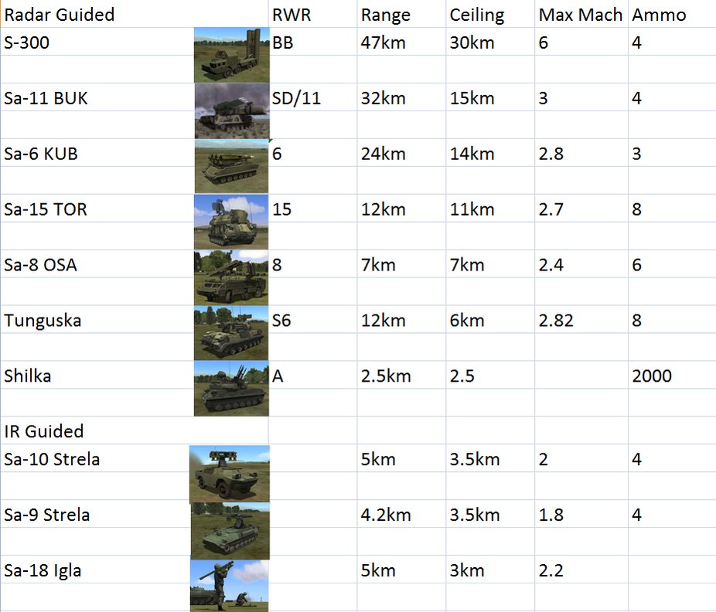Select the '2.8' Max Mach cell for Sa-6 KUB

(x=581, y=153)
